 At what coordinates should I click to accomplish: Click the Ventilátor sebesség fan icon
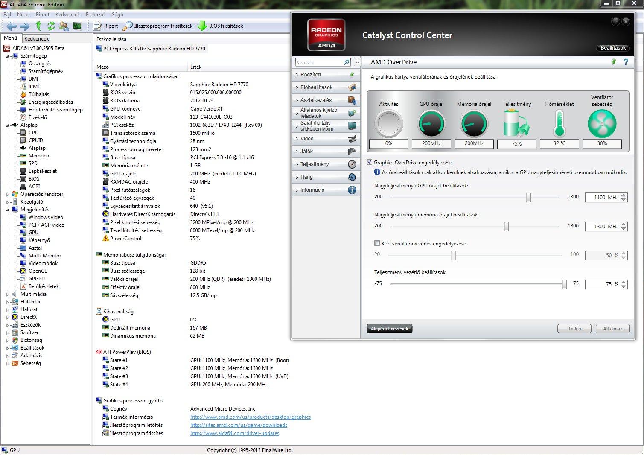pos(602,124)
